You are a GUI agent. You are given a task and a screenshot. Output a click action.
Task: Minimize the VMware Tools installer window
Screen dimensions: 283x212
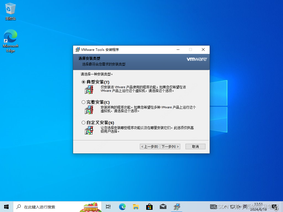pyautogui.click(x=178, y=49)
